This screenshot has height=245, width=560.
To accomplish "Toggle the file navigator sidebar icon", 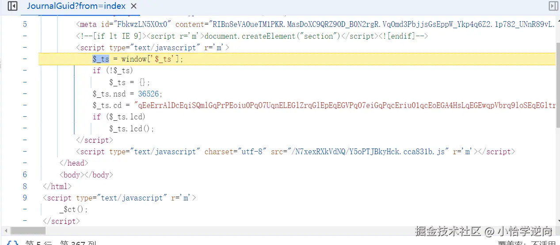I will 12,6.
